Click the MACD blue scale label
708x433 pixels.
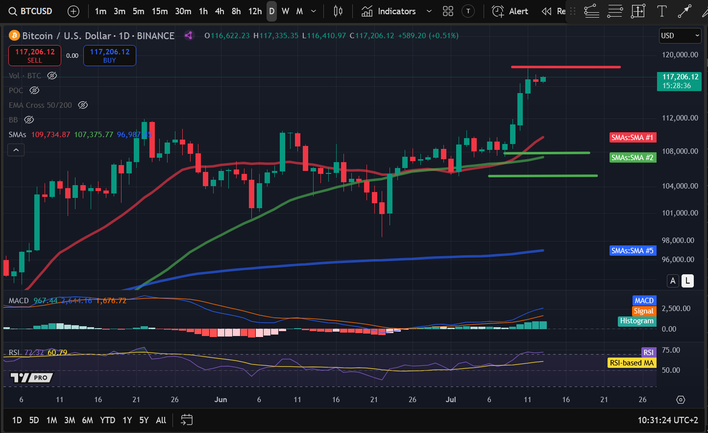click(644, 301)
